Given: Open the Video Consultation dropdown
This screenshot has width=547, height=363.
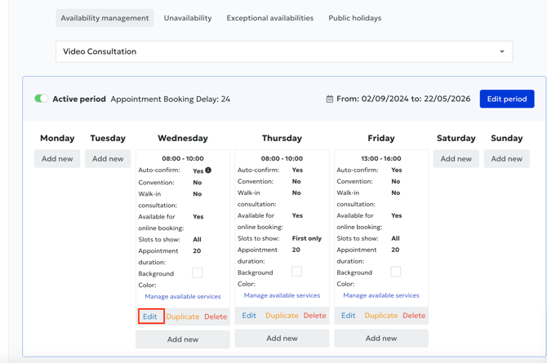Looking at the screenshot, I should [283, 51].
